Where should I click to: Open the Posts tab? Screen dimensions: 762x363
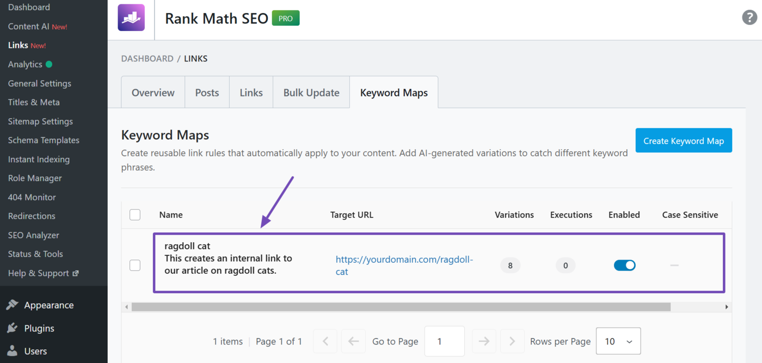(207, 92)
